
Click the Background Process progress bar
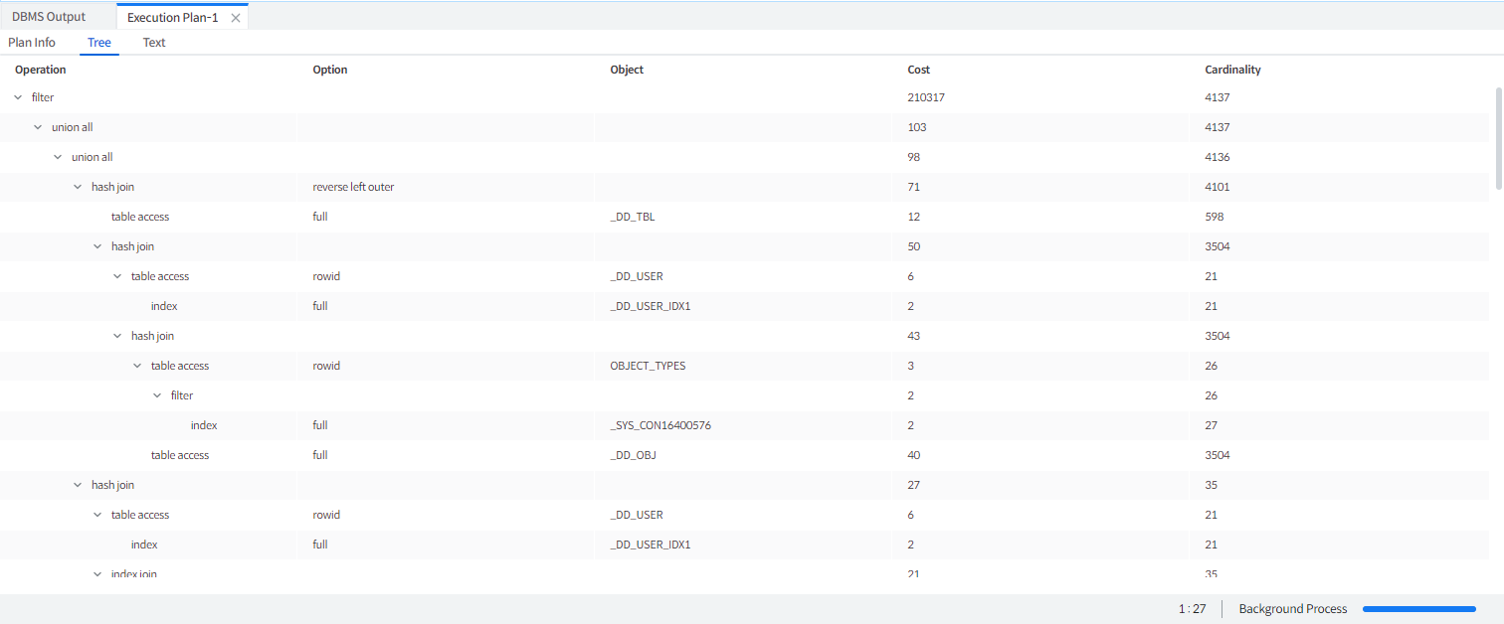1419,609
